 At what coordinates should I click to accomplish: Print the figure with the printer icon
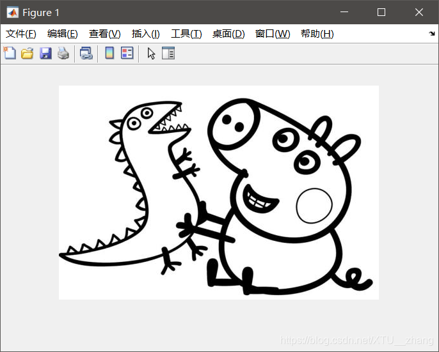pos(63,53)
